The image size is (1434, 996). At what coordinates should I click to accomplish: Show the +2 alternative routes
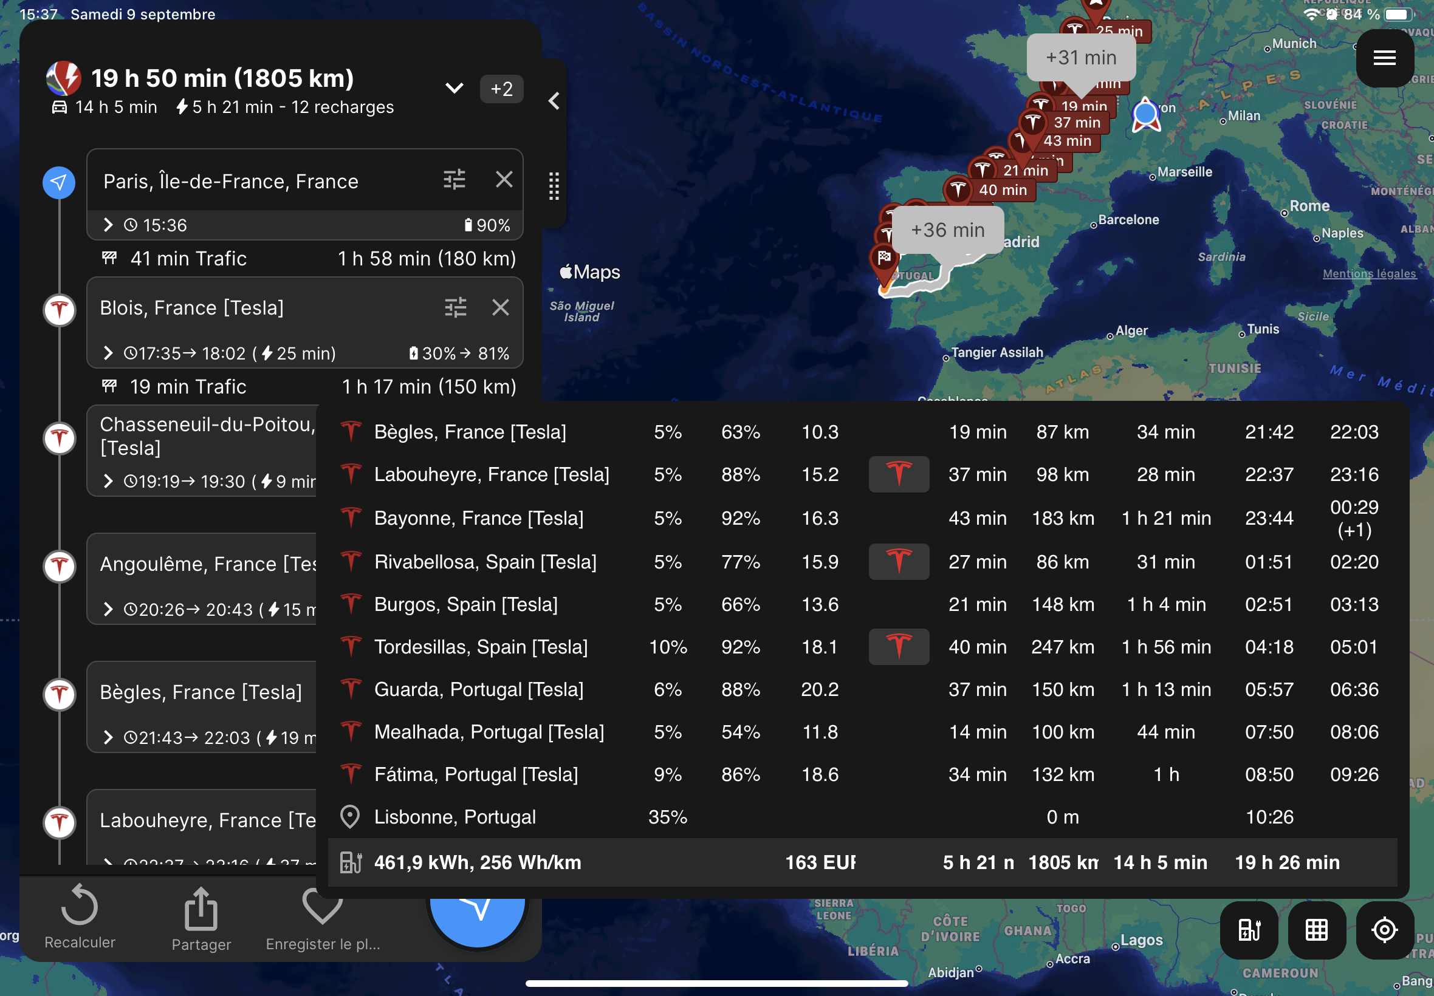[501, 89]
